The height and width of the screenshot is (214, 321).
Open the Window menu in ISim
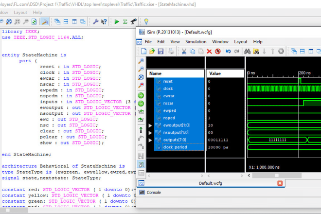pos(220,42)
